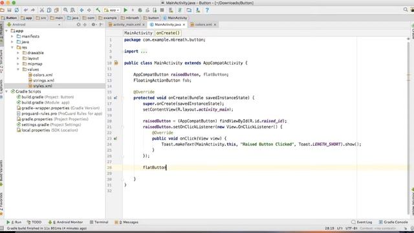Expand the layout folder

[x=18, y=58]
